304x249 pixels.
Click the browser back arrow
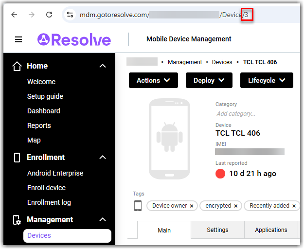[14, 15]
